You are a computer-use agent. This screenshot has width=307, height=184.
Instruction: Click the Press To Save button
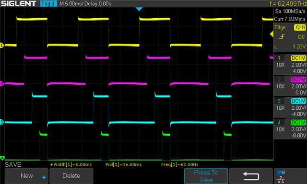click(206, 176)
